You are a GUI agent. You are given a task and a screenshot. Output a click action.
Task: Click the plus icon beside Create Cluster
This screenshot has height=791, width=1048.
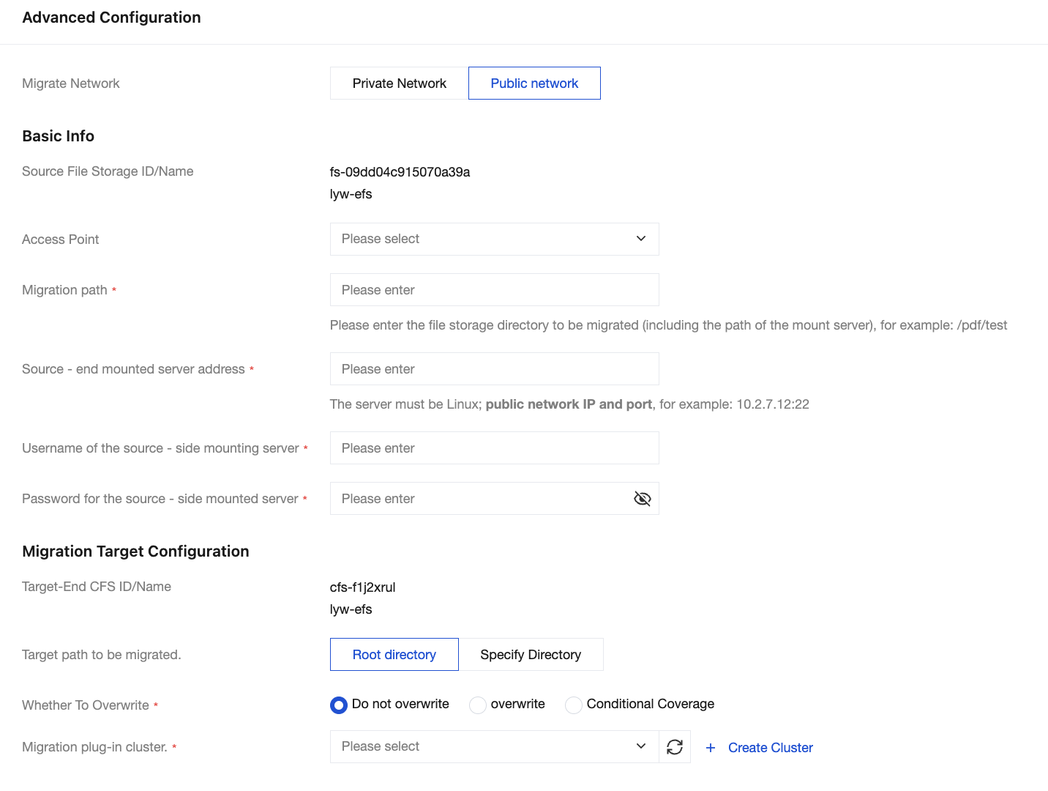(x=710, y=748)
